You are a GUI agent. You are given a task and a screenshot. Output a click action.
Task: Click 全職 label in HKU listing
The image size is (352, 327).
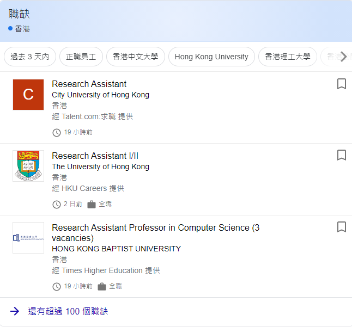[105, 204]
